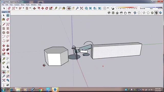Enable Monochrome face style
This screenshot has height=92, width=164.
(x=160, y=13)
